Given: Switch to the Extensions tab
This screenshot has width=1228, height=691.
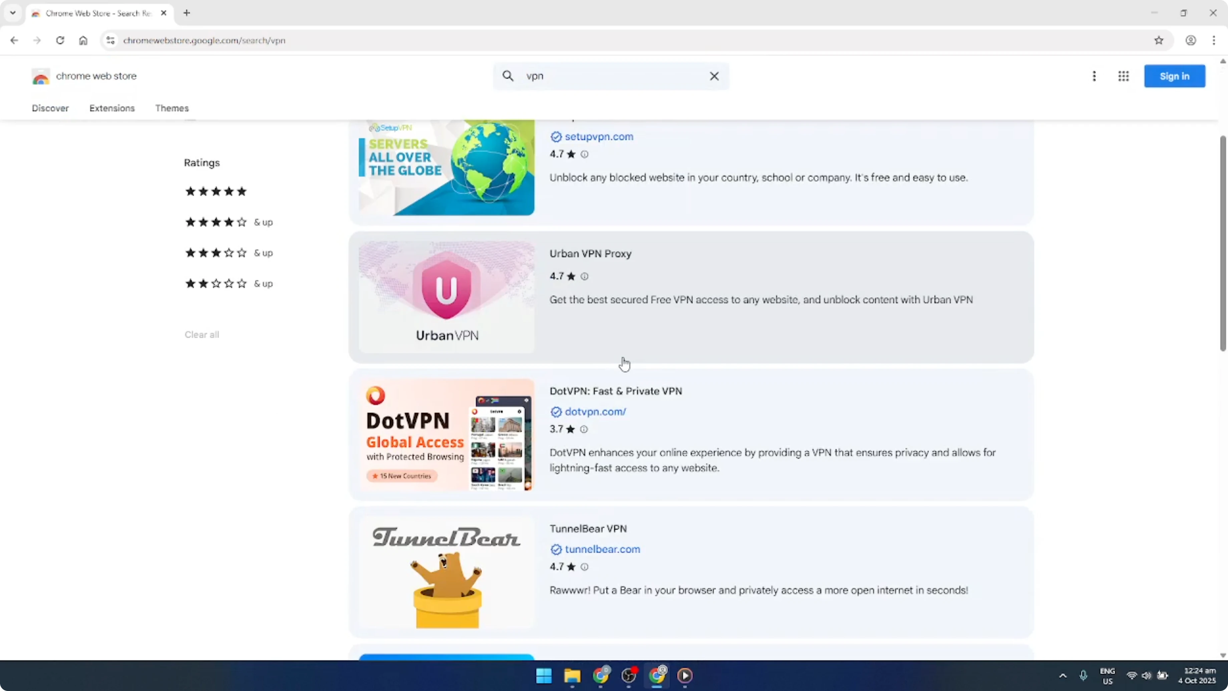Looking at the screenshot, I should click(112, 108).
